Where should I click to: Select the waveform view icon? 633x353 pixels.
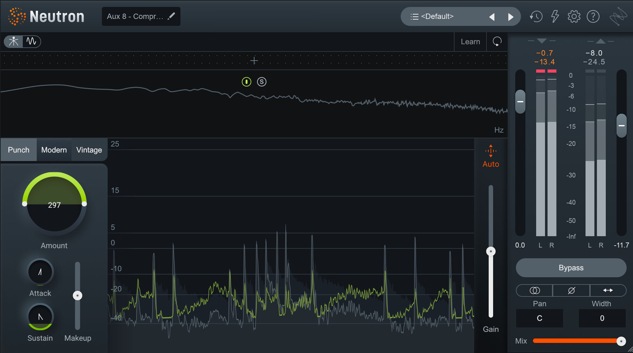click(31, 41)
